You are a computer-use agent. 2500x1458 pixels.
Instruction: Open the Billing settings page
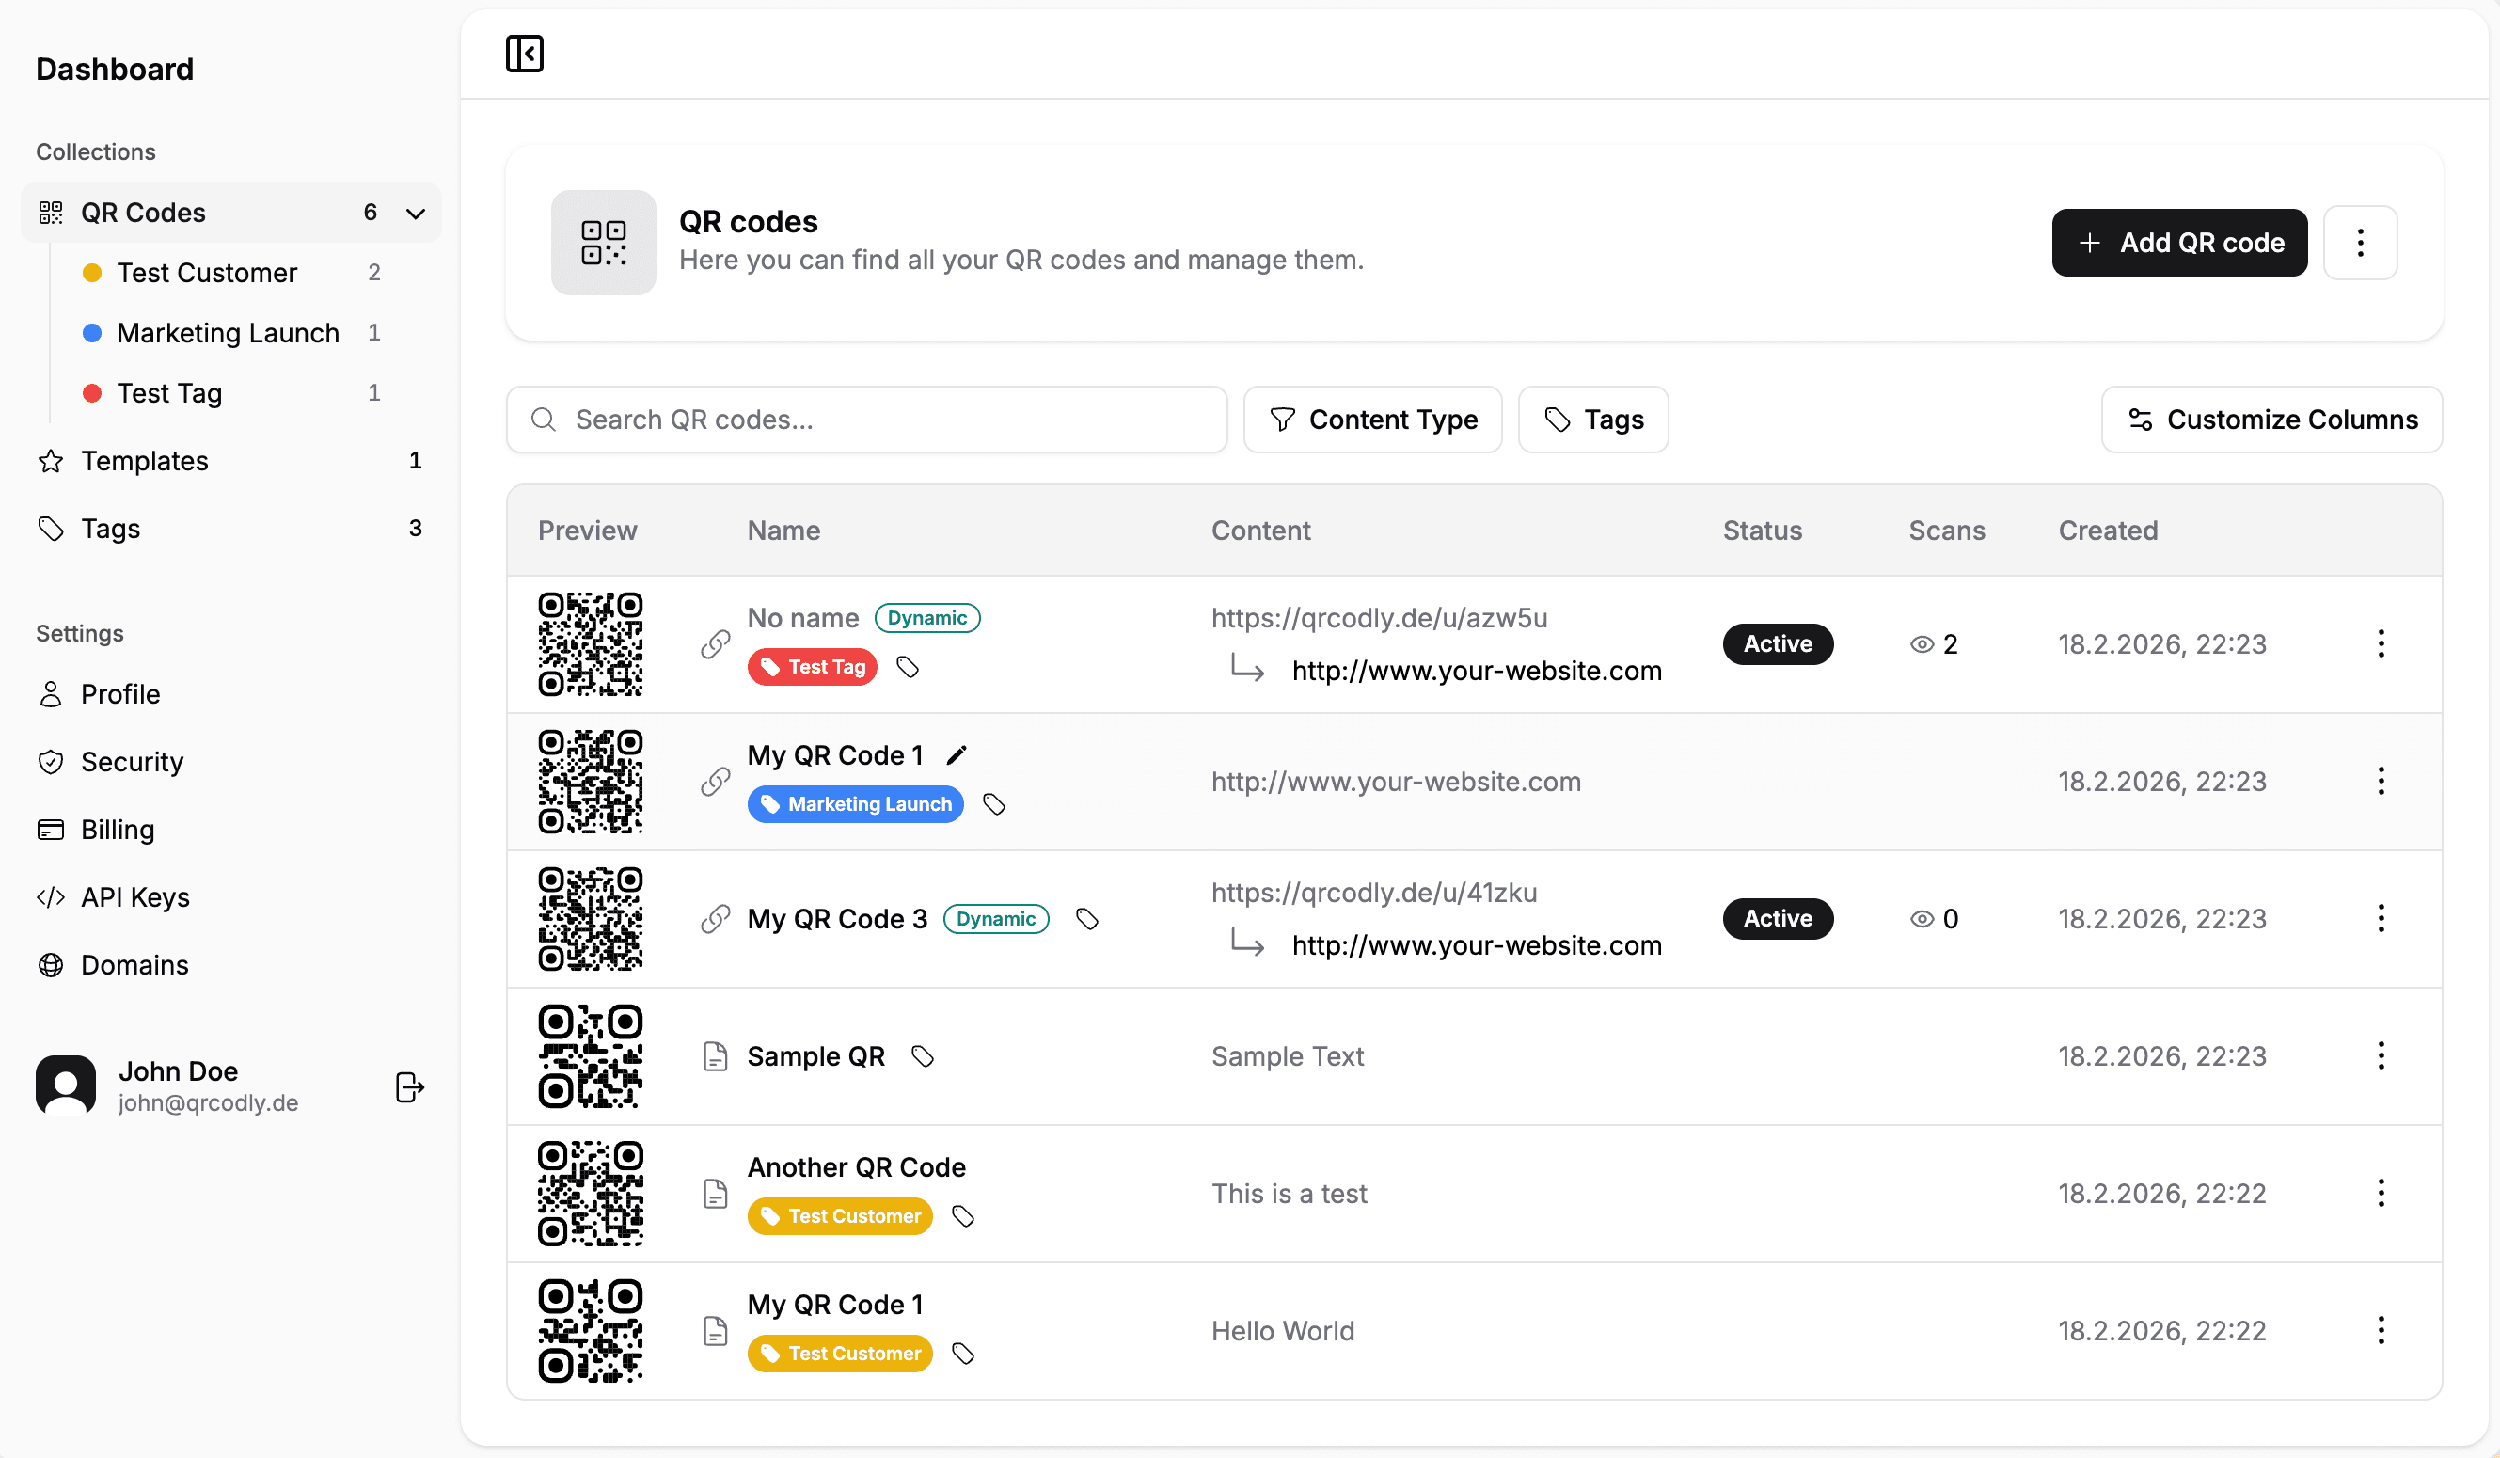click(x=116, y=829)
